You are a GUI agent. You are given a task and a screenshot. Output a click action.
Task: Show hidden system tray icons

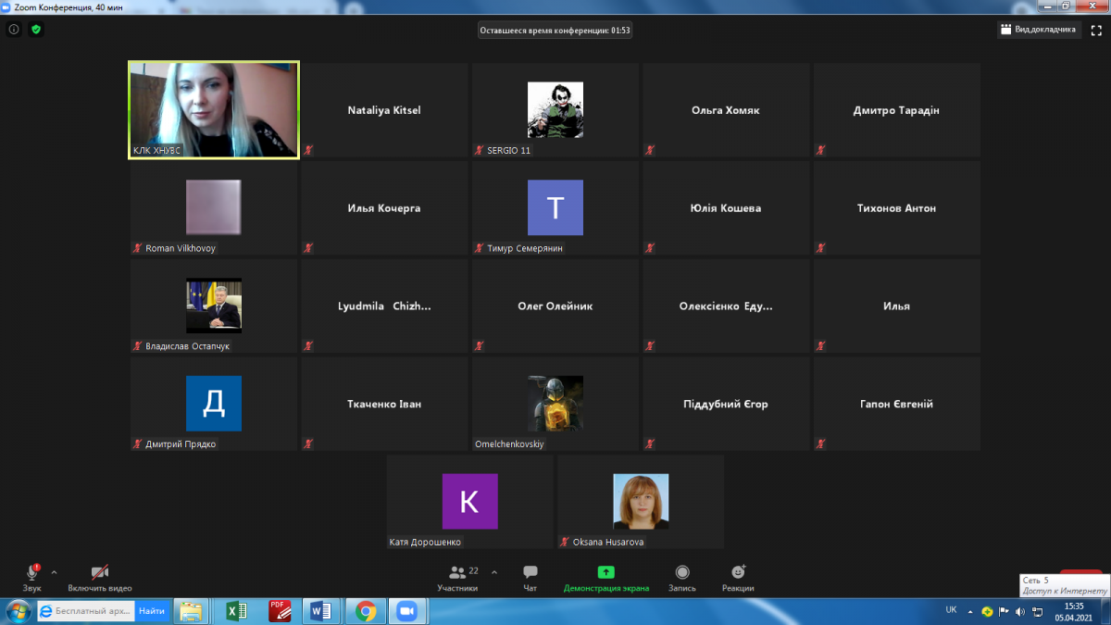tap(970, 611)
